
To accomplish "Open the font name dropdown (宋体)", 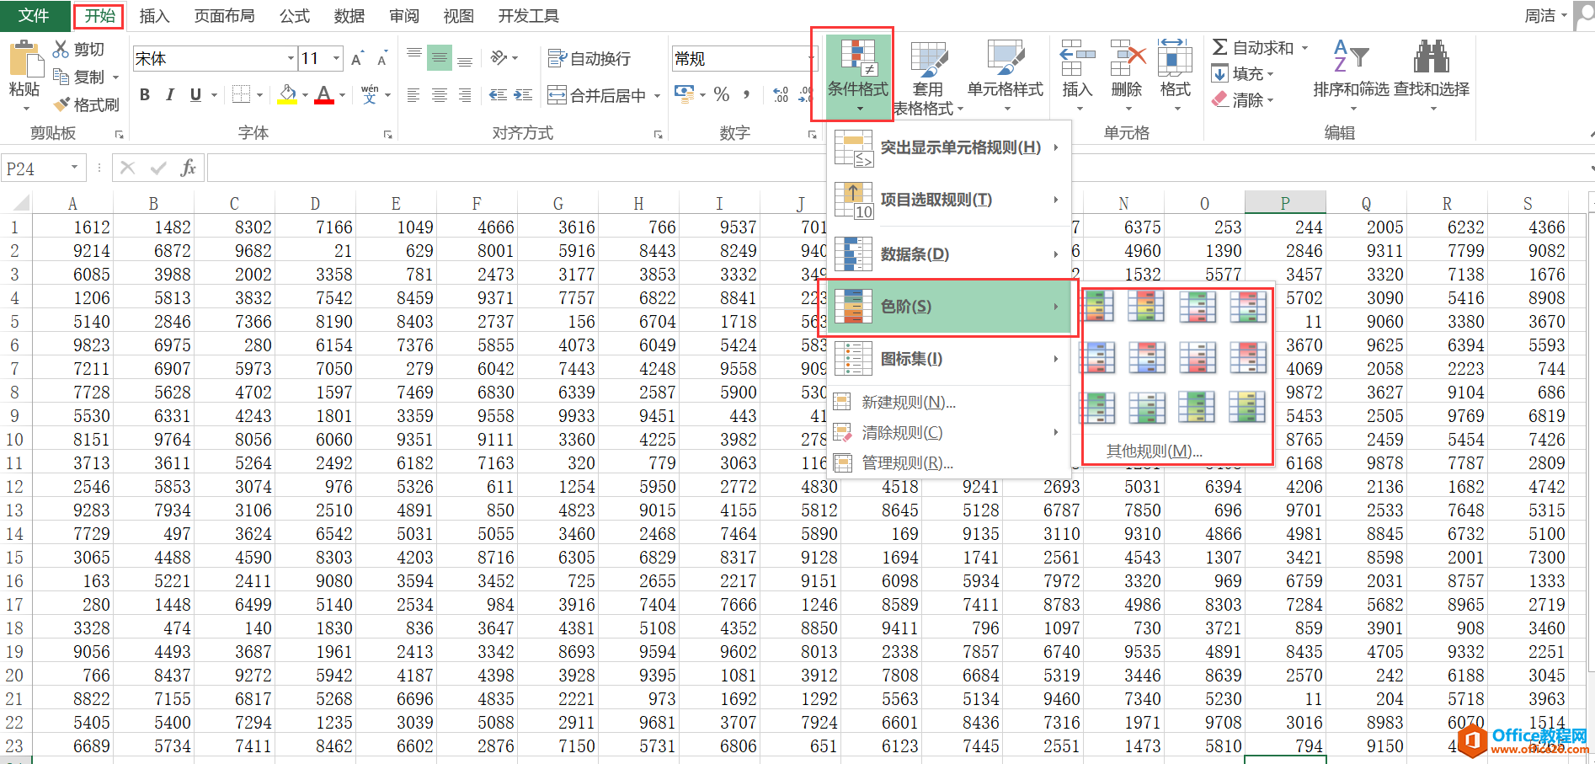I will [x=291, y=58].
